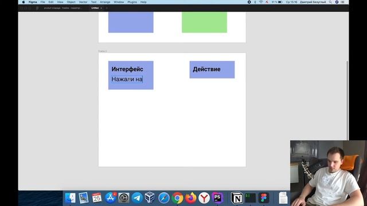
Task: Click the clock in menu bar
Action: pos(291,2)
